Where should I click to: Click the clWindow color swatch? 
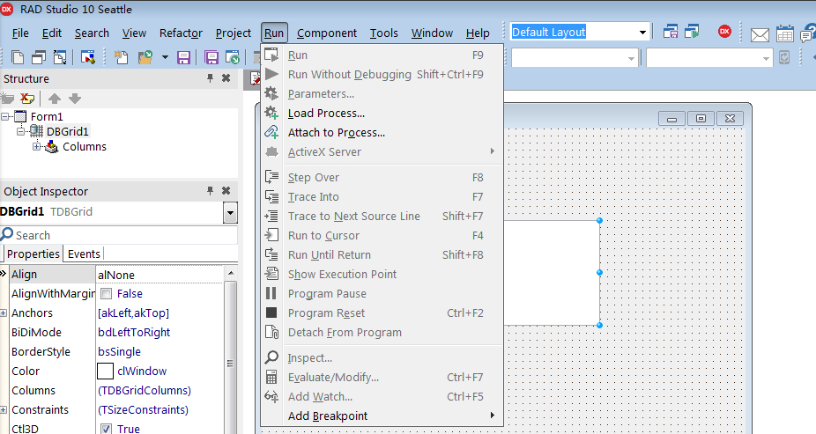point(105,371)
